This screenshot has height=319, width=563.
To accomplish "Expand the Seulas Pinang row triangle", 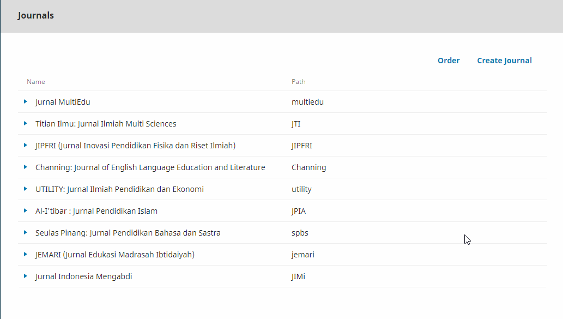I will [x=26, y=232].
